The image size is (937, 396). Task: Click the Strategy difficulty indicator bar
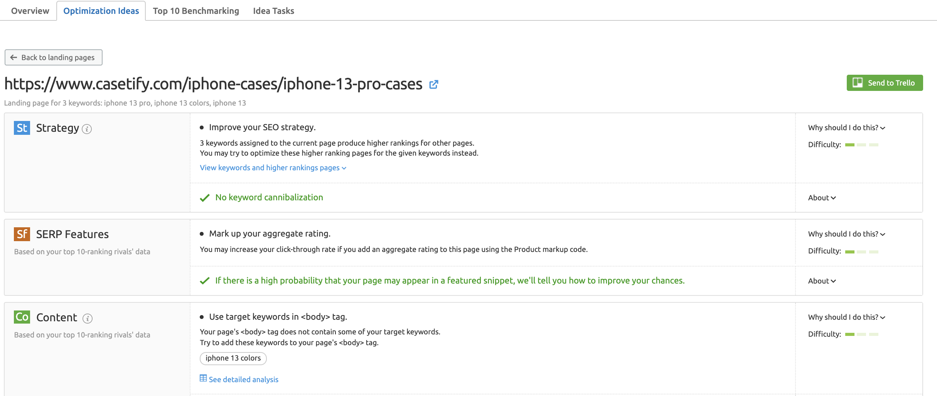coord(861,145)
